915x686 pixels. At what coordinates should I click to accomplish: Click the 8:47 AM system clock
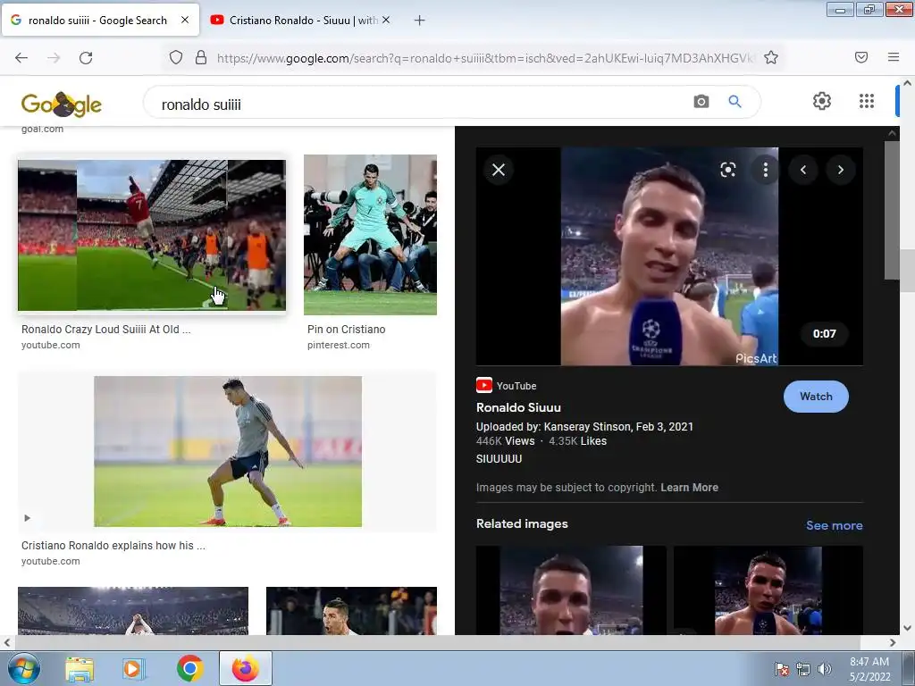[869, 662]
